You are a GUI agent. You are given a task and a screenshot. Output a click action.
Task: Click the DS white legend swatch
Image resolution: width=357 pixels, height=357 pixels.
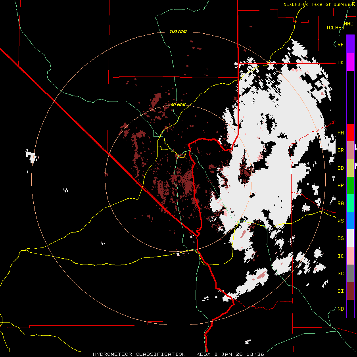coord(350,238)
